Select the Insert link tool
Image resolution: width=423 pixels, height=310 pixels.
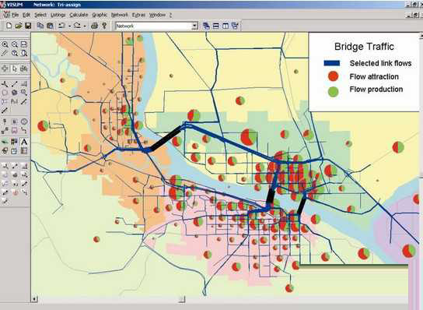15,84
